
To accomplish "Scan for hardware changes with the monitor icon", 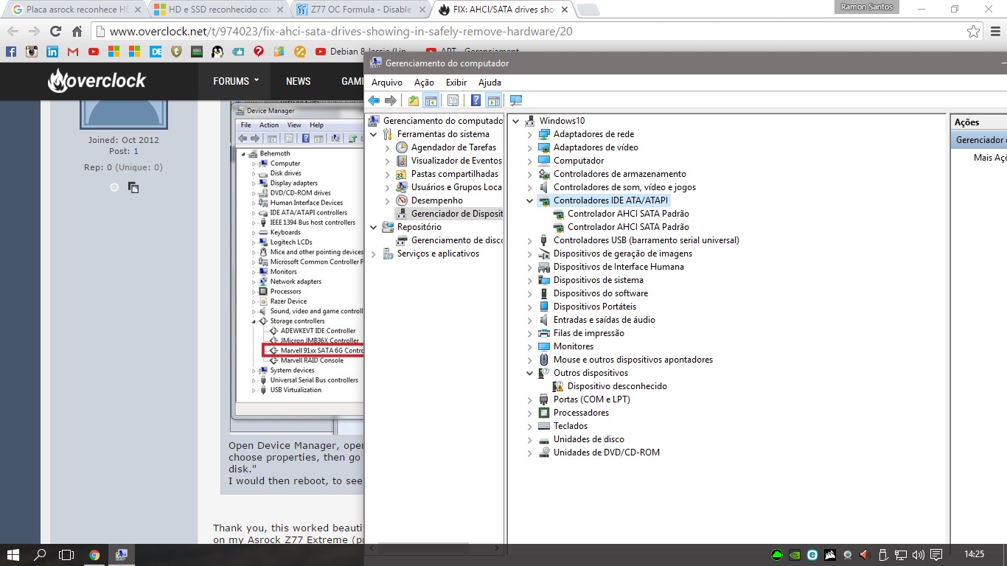I will pyautogui.click(x=516, y=101).
